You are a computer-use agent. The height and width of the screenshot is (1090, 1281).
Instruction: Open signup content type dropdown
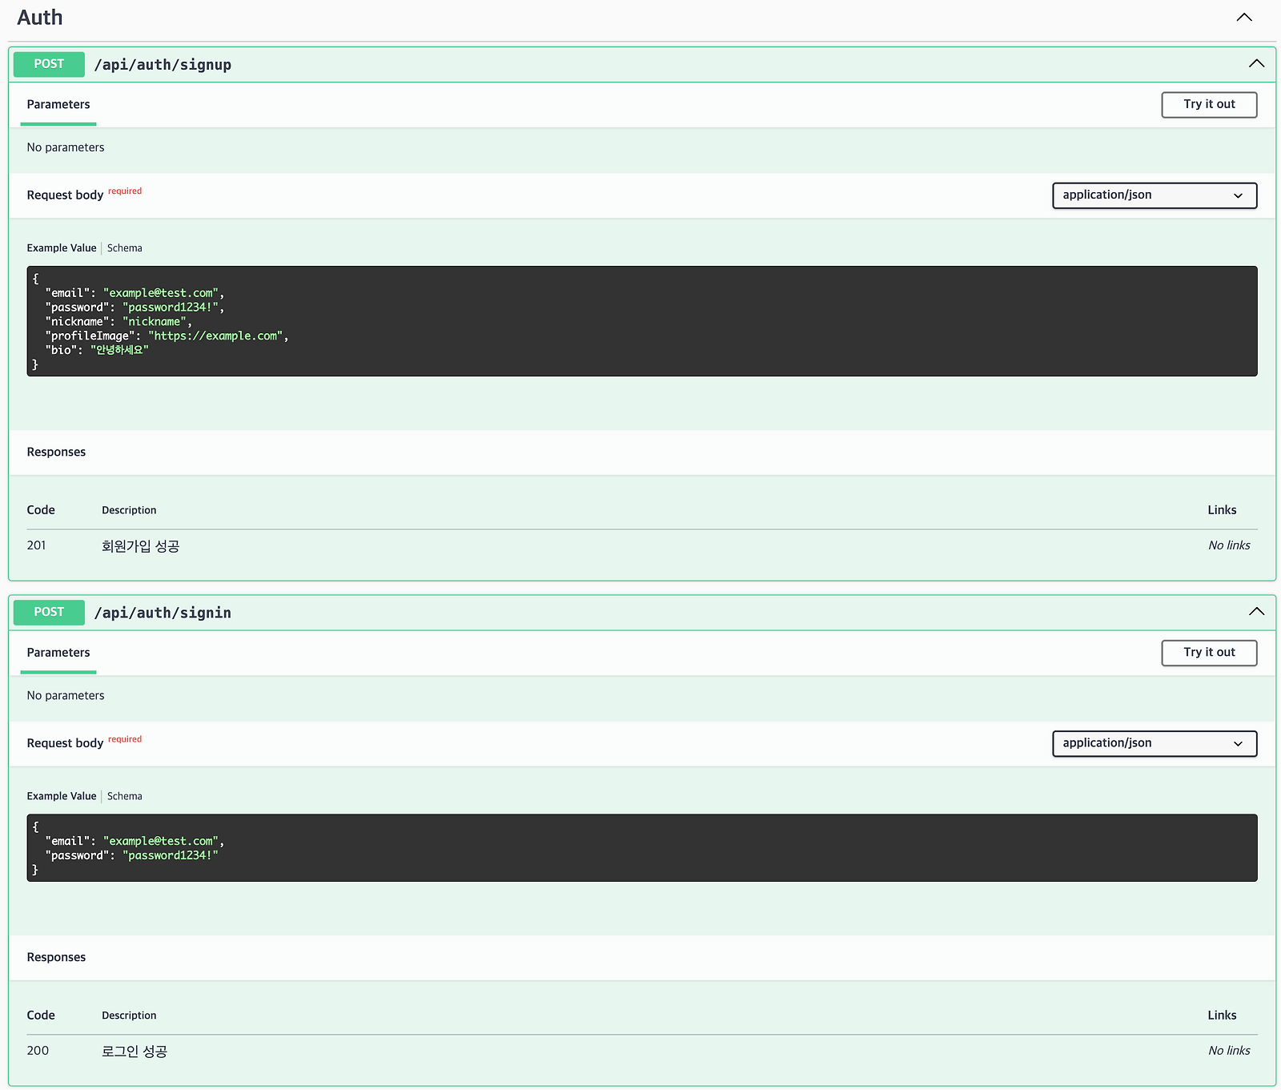(1154, 195)
